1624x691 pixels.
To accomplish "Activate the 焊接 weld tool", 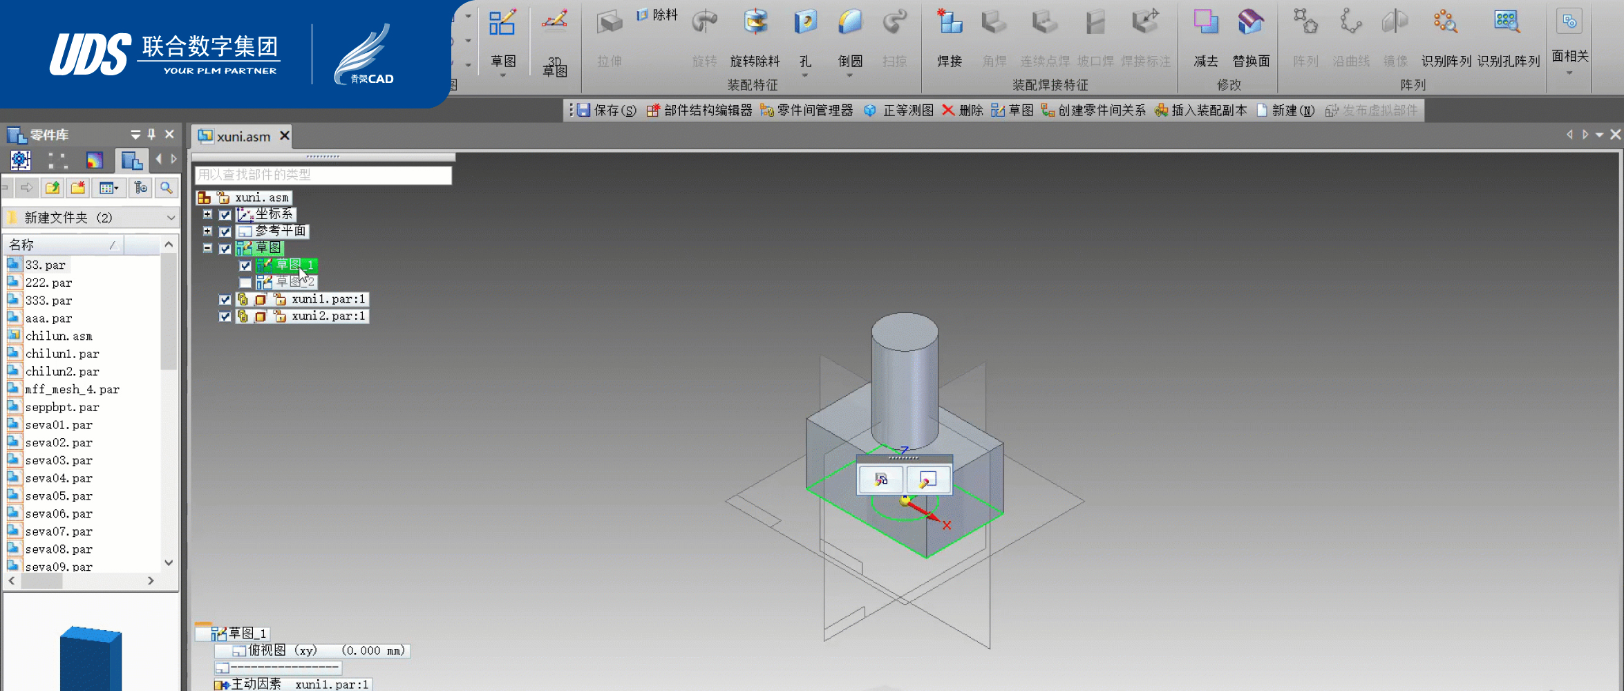I will (x=950, y=38).
